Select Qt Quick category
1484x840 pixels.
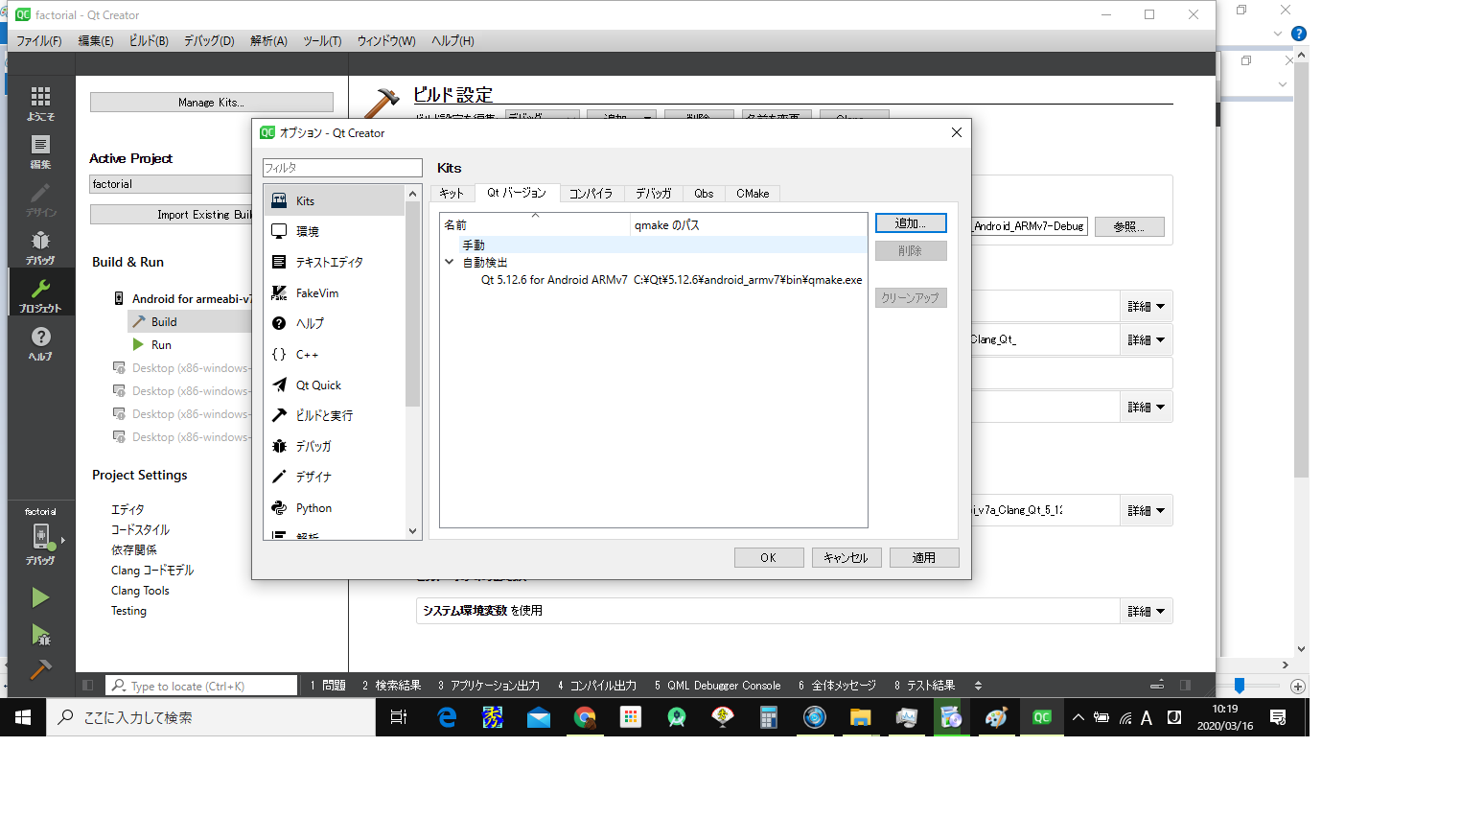point(335,385)
